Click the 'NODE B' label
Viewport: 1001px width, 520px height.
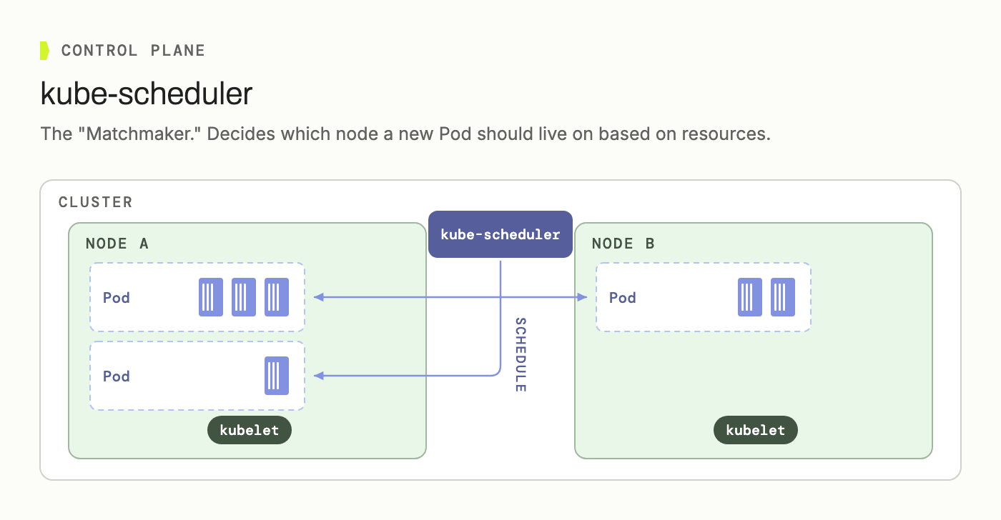pos(623,244)
